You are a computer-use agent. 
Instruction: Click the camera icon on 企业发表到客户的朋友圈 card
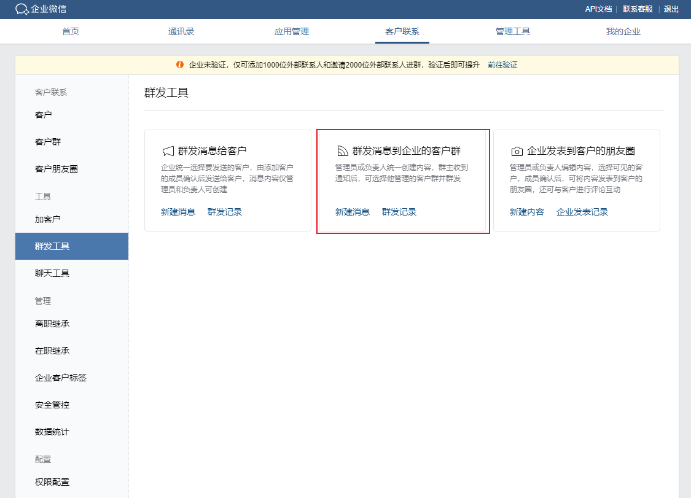click(x=517, y=151)
